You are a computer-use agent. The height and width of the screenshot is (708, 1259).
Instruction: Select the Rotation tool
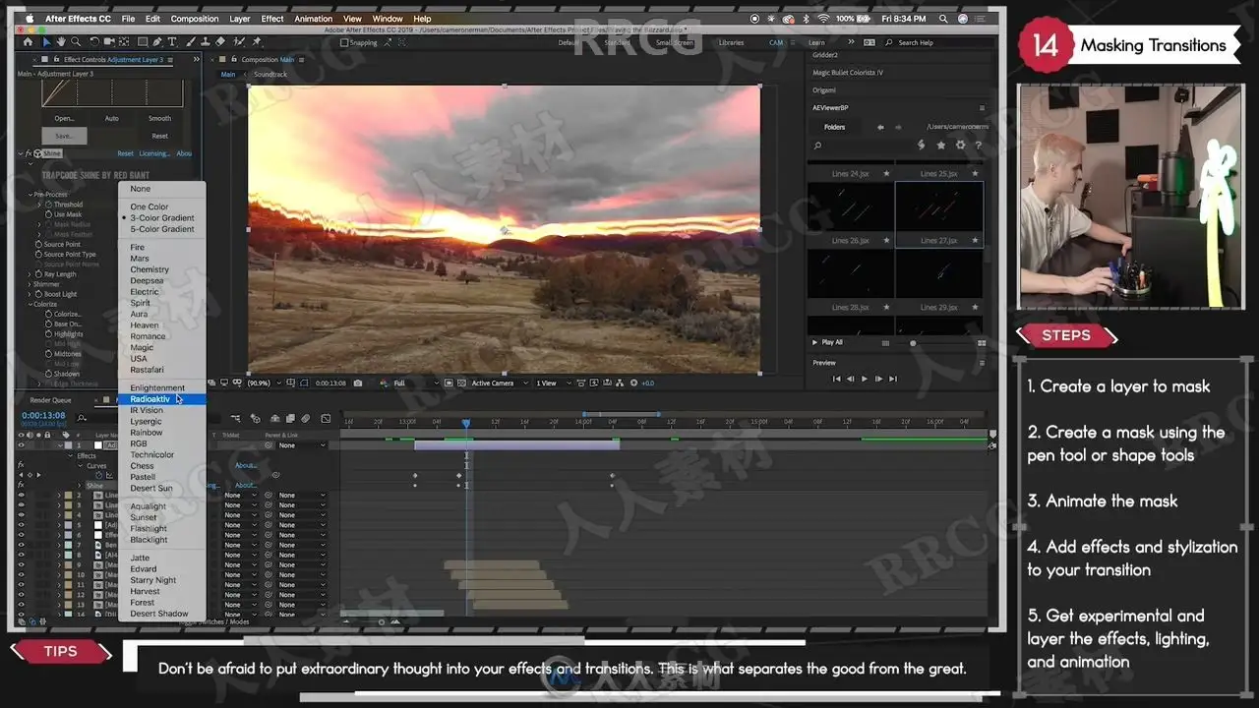coord(94,42)
